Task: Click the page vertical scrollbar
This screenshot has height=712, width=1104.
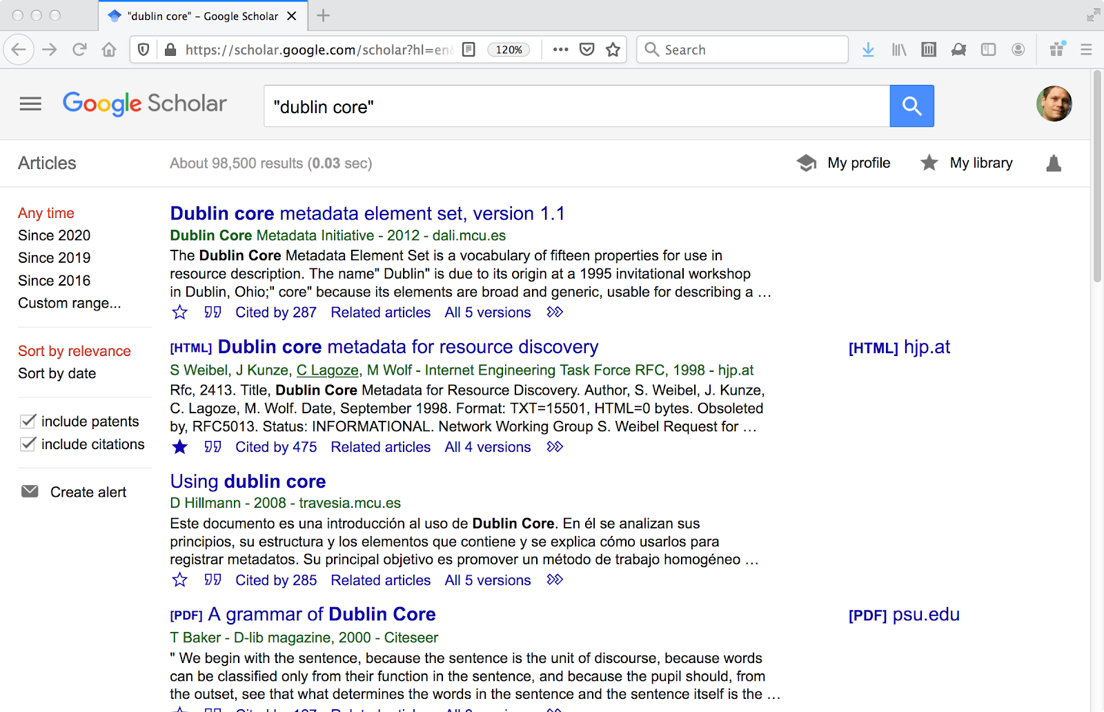Action: 1097,177
